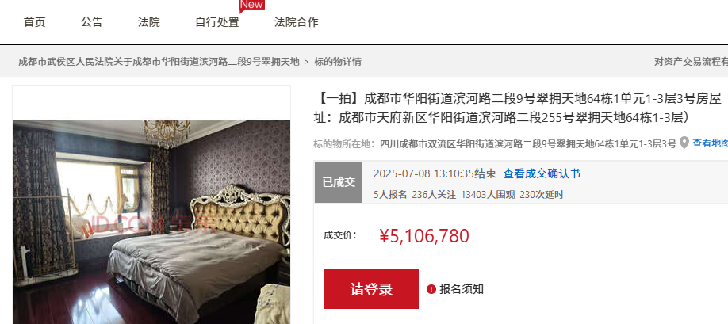Select 自行处置 in the top navigation
728x324 pixels.
(x=216, y=22)
